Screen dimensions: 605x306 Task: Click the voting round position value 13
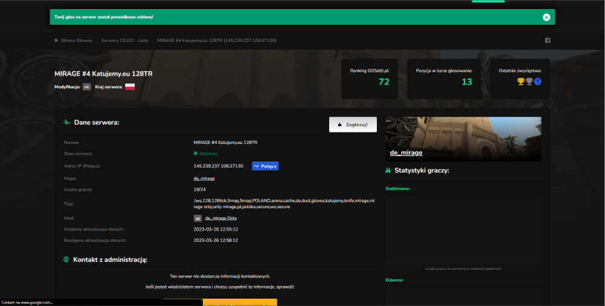coord(467,82)
